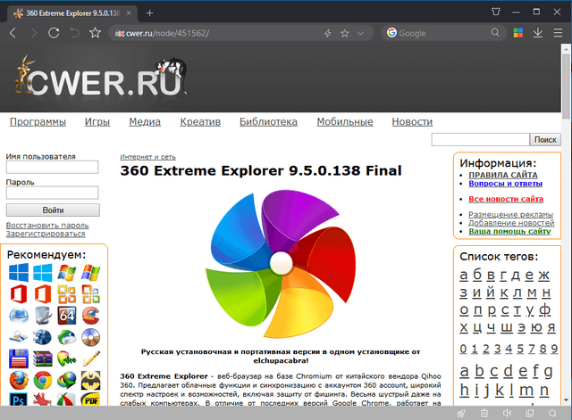Click the WinRAR books icon in Рекомендуем
Image resolution: width=572 pixels, height=420 pixels.
click(x=42, y=358)
